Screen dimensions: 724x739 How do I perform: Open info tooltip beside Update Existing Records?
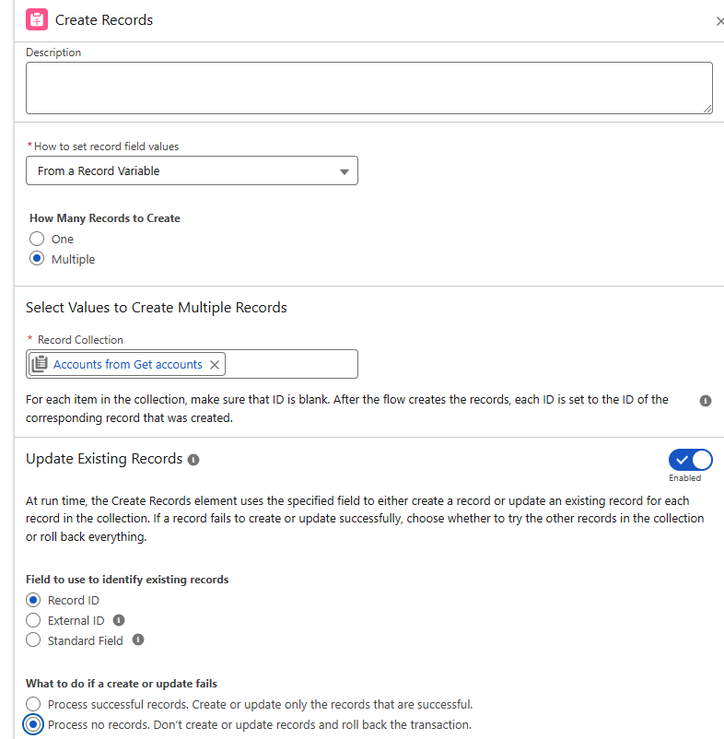pyautogui.click(x=193, y=460)
